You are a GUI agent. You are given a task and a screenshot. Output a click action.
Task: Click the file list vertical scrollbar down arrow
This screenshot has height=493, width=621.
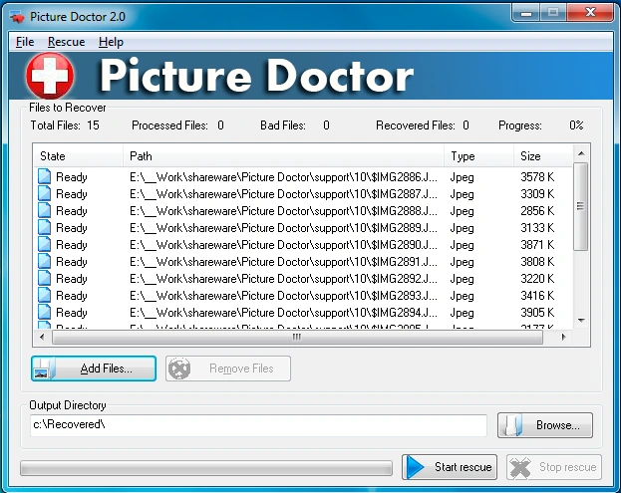[581, 321]
